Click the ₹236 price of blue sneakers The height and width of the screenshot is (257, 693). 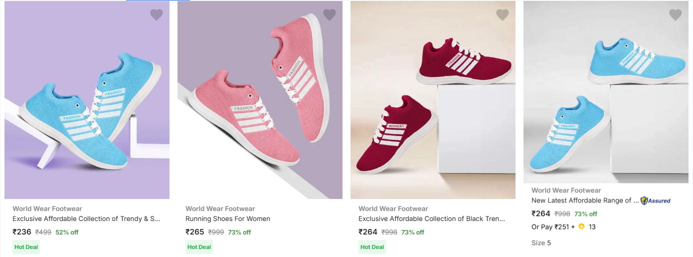22,232
